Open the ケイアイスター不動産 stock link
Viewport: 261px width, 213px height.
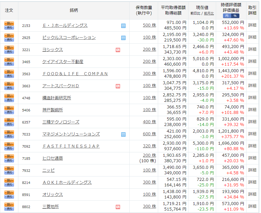point(63,62)
